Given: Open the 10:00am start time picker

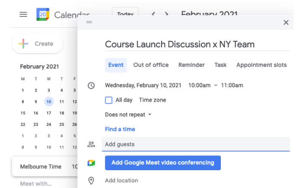Looking at the screenshot, I should tap(199, 85).
